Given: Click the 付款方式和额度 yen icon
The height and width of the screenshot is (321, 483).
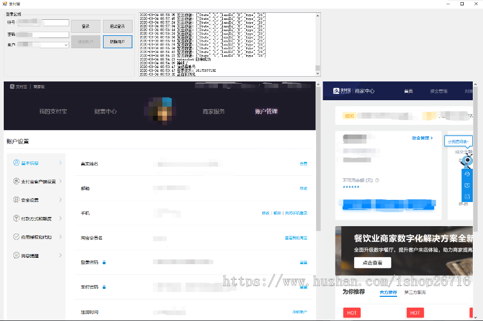Looking at the screenshot, I should [16, 218].
